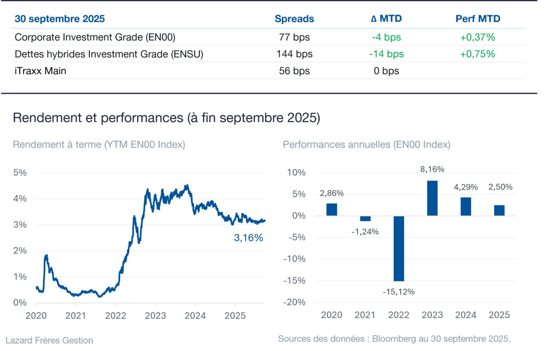This screenshot has height=351, width=549.
Task: Click the Lazard Frères Gestion footer text
Action: pos(49,341)
